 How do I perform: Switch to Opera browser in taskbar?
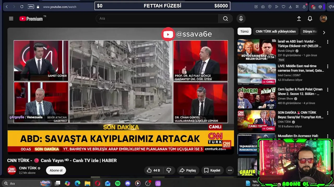pos(98,183)
